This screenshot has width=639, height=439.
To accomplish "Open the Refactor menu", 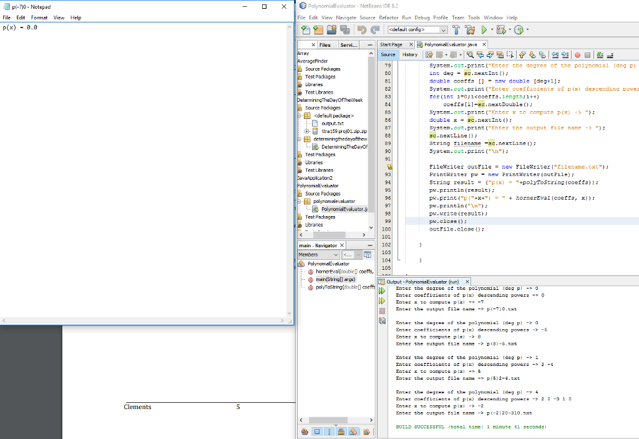I will 389,17.
